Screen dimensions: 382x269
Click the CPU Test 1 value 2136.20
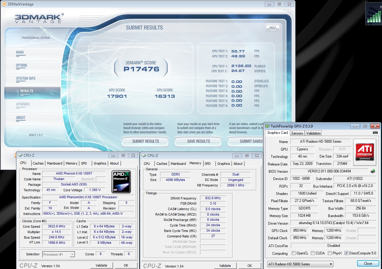241,66
